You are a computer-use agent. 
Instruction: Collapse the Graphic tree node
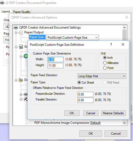(x=16, y=47)
